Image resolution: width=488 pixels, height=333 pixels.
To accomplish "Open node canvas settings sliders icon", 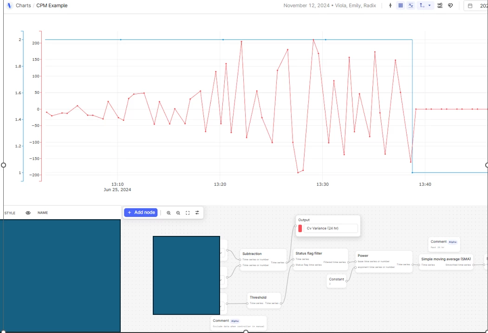I will click(197, 213).
